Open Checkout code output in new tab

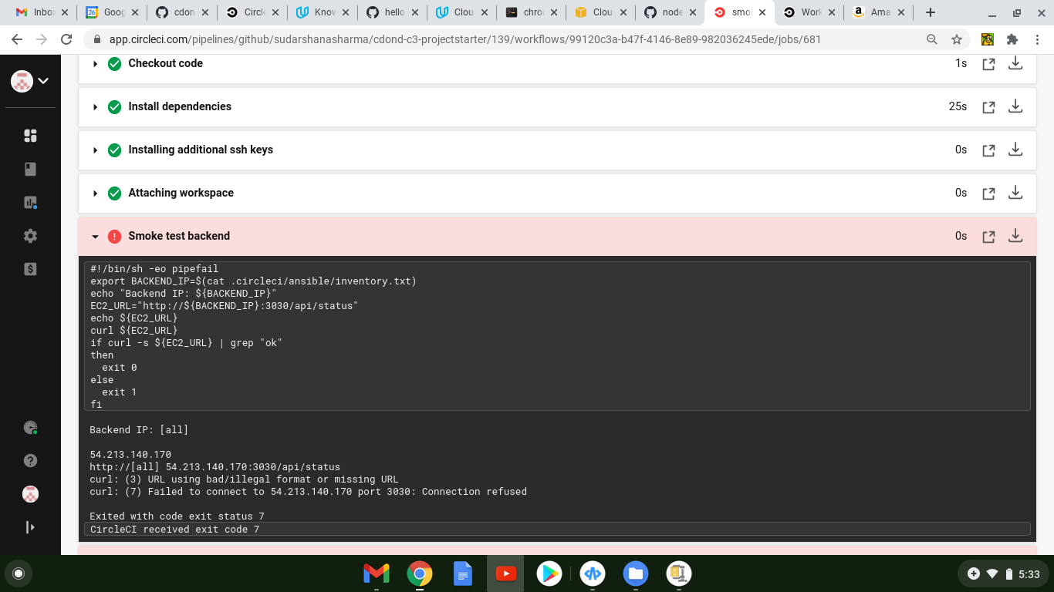click(988, 64)
